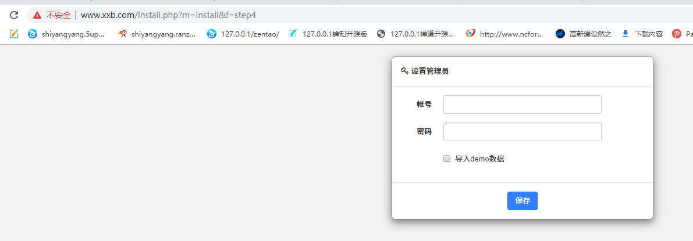Enable the 导入demo数据 checkbox
This screenshot has height=241, width=693.
[x=447, y=159]
